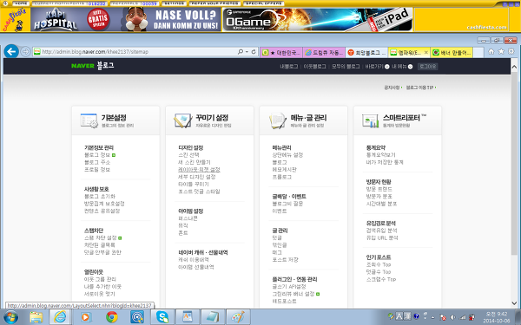Open 방문 트렌드 link

379,189
